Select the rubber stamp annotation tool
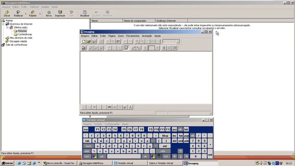The width and height of the screenshot is (295, 166). pyautogui.click(x=130, y=107)
